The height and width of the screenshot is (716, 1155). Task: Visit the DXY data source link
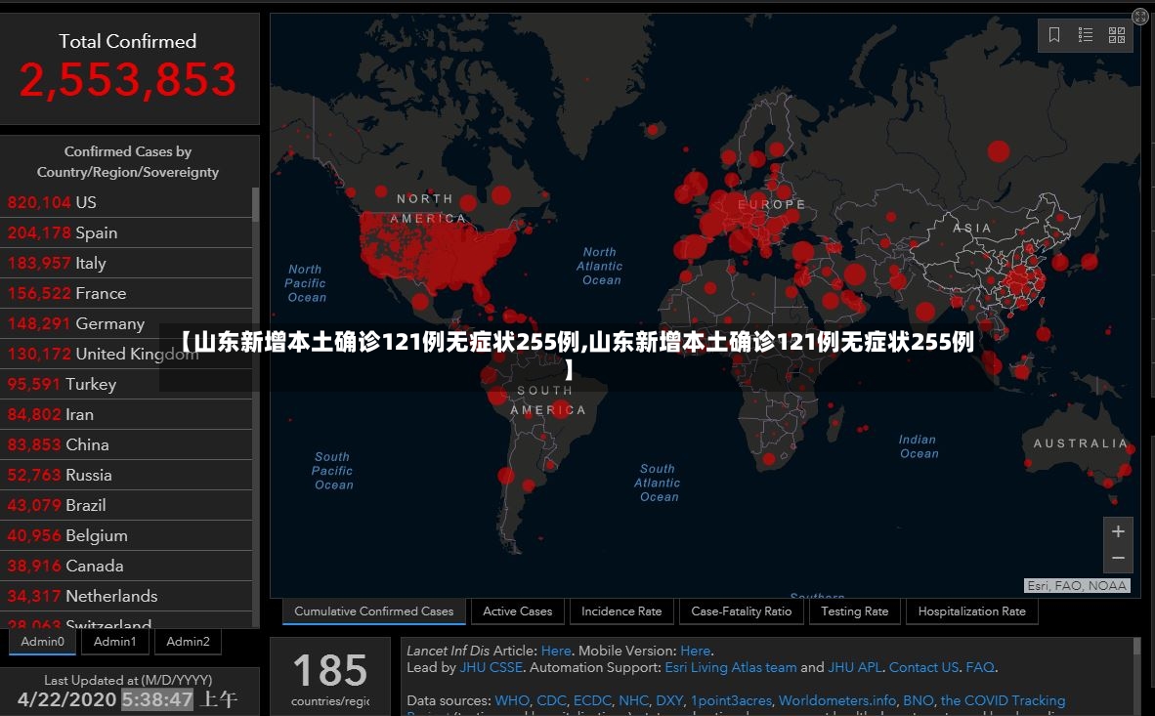click(x=668, y=700)
